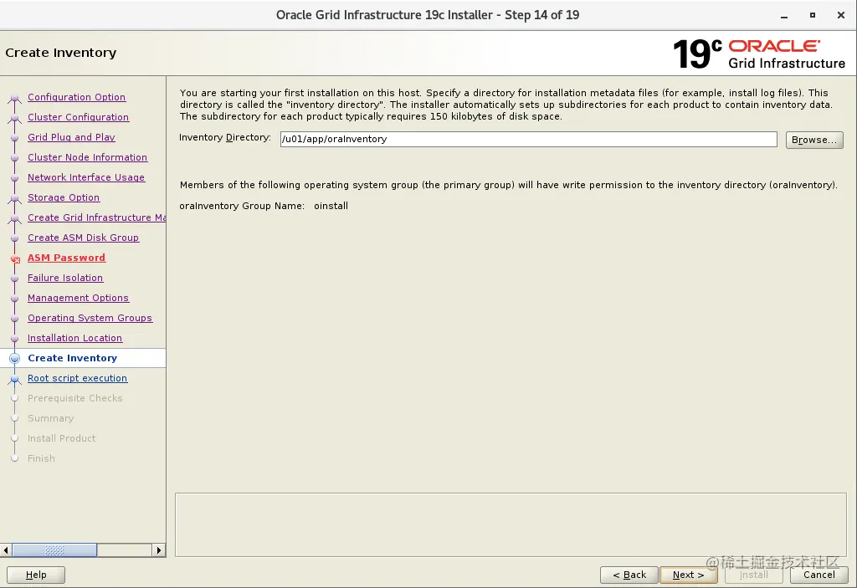Click the oraInventory Group Name label
857x588 pixels.
click(242, 206)
